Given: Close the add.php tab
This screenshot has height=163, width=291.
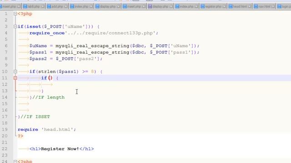Looking at the screenshot, I should pyautogui.click(x=66, y=6).
